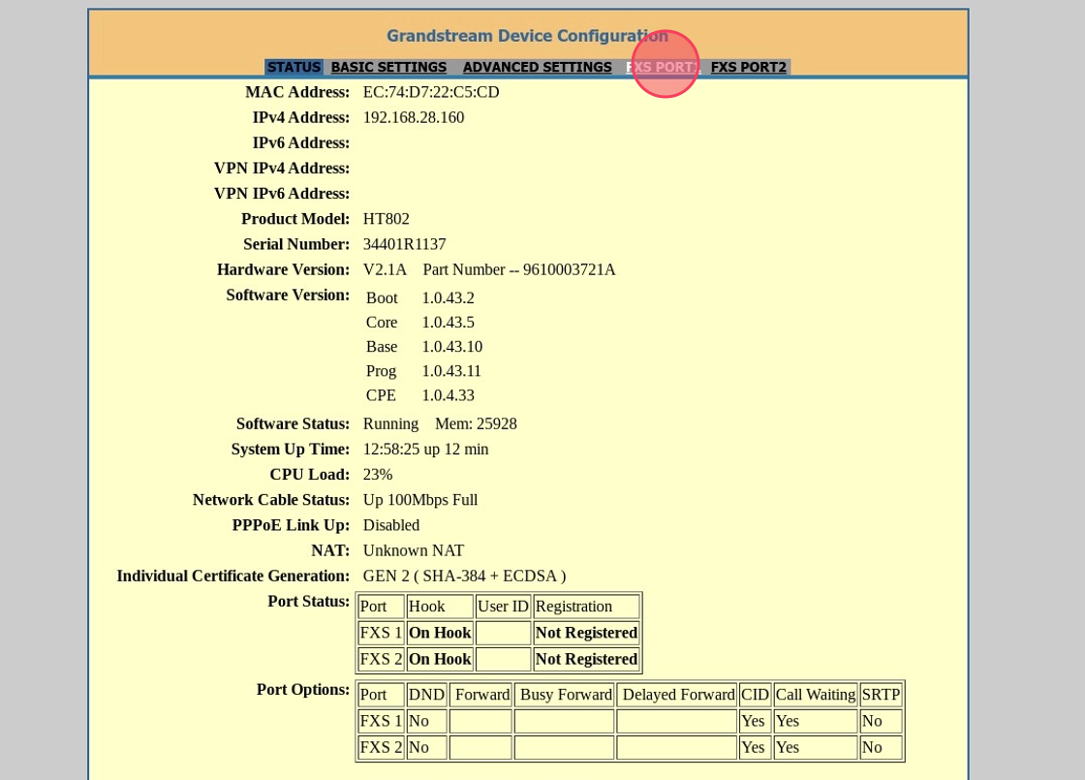
Task: Switch to FXS PORT2 tab
Action: 749,67
